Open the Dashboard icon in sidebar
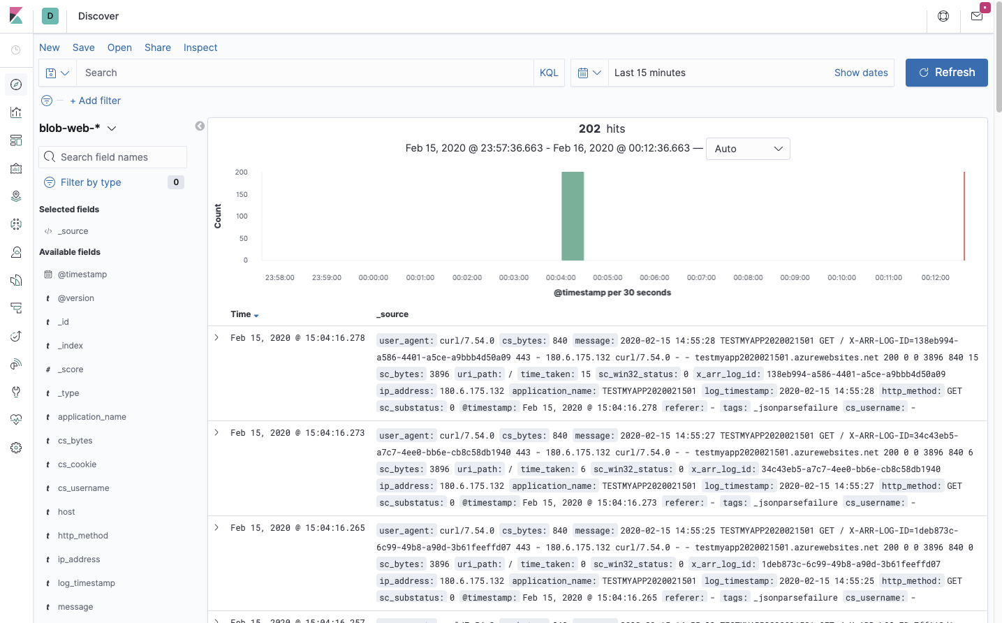Image resolution: width=1002 pixels, height=623 pixels. coord(16,140)
